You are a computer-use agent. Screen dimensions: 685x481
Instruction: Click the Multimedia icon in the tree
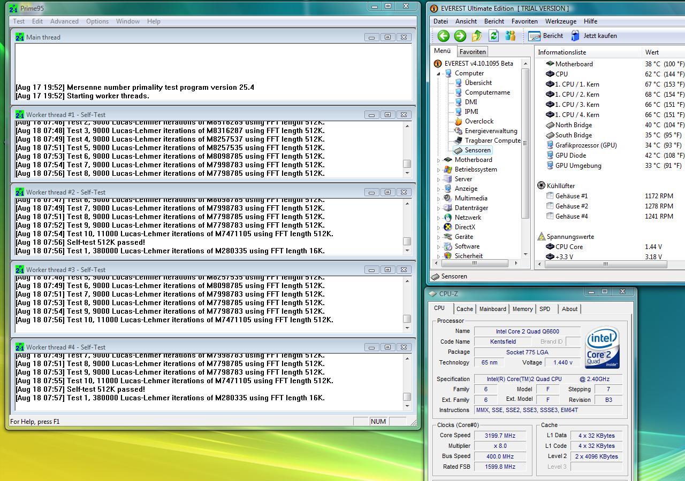tap(448, 198)
